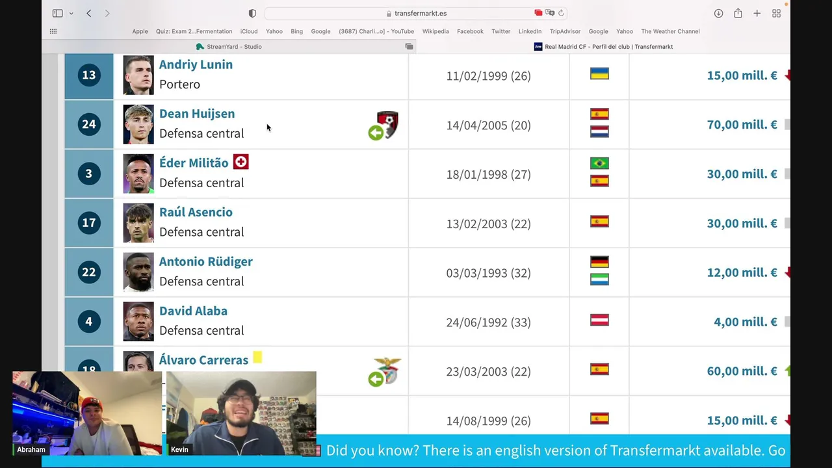The width and height of the screenshot is (832, 468).
Task: Go back with the browser back arrow
Action: point(89,13)
